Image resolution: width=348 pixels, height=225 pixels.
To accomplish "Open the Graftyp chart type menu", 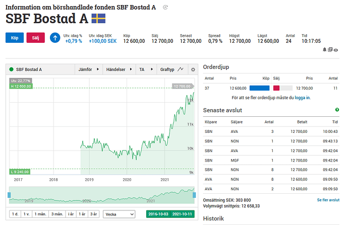I will [x=171, y=69].
